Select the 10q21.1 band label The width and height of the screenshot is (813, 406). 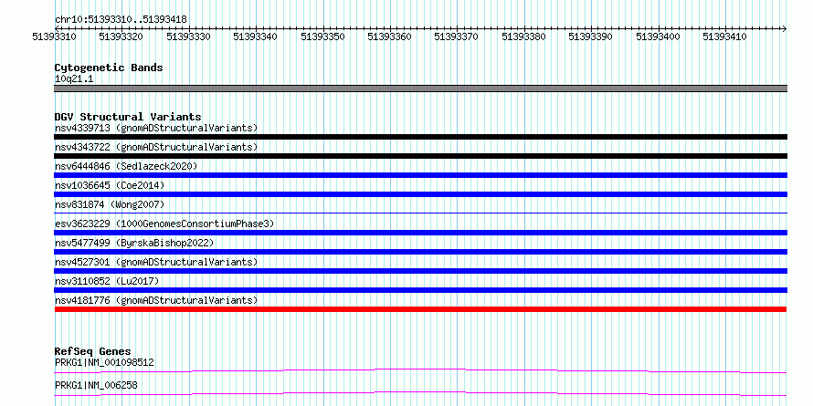74,79
